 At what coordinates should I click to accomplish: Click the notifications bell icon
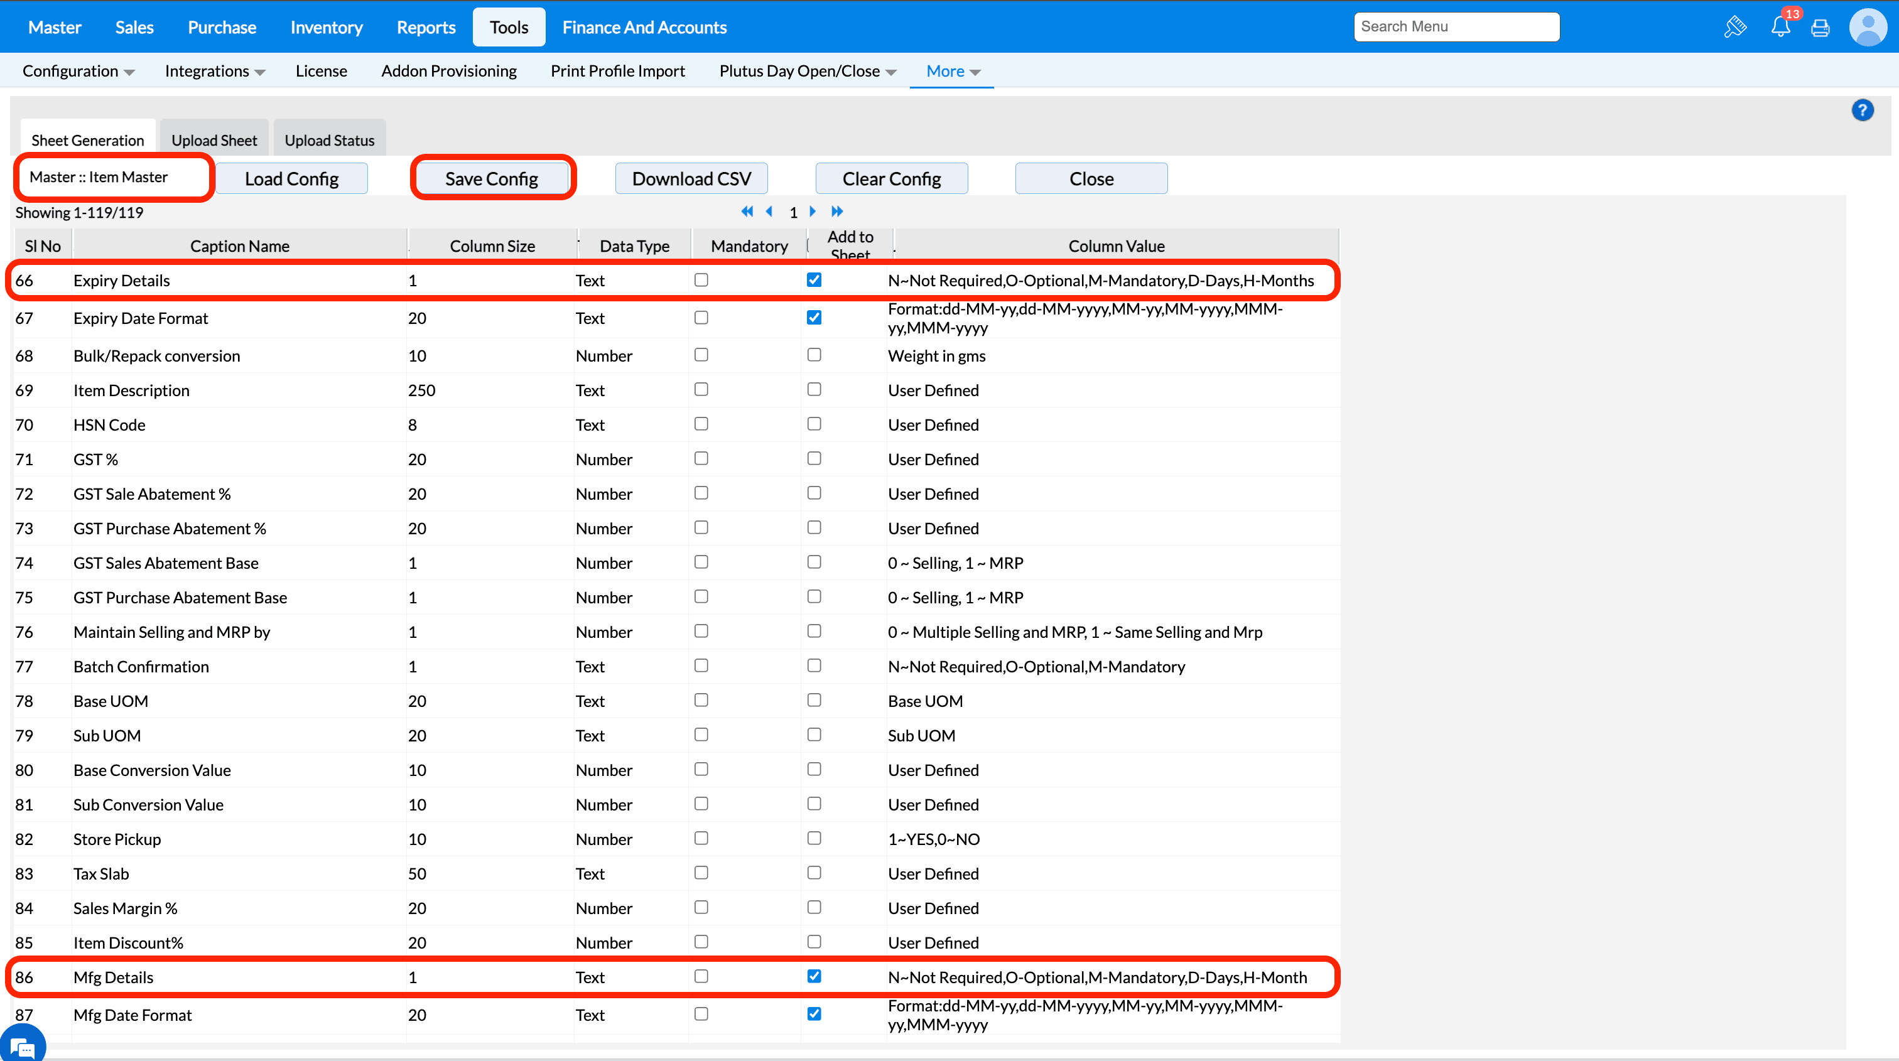1780,27
